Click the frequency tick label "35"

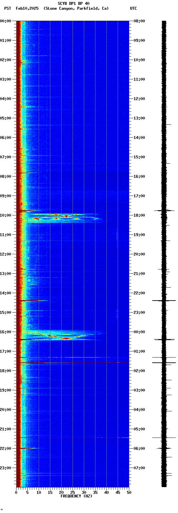[x=95, y=493]
